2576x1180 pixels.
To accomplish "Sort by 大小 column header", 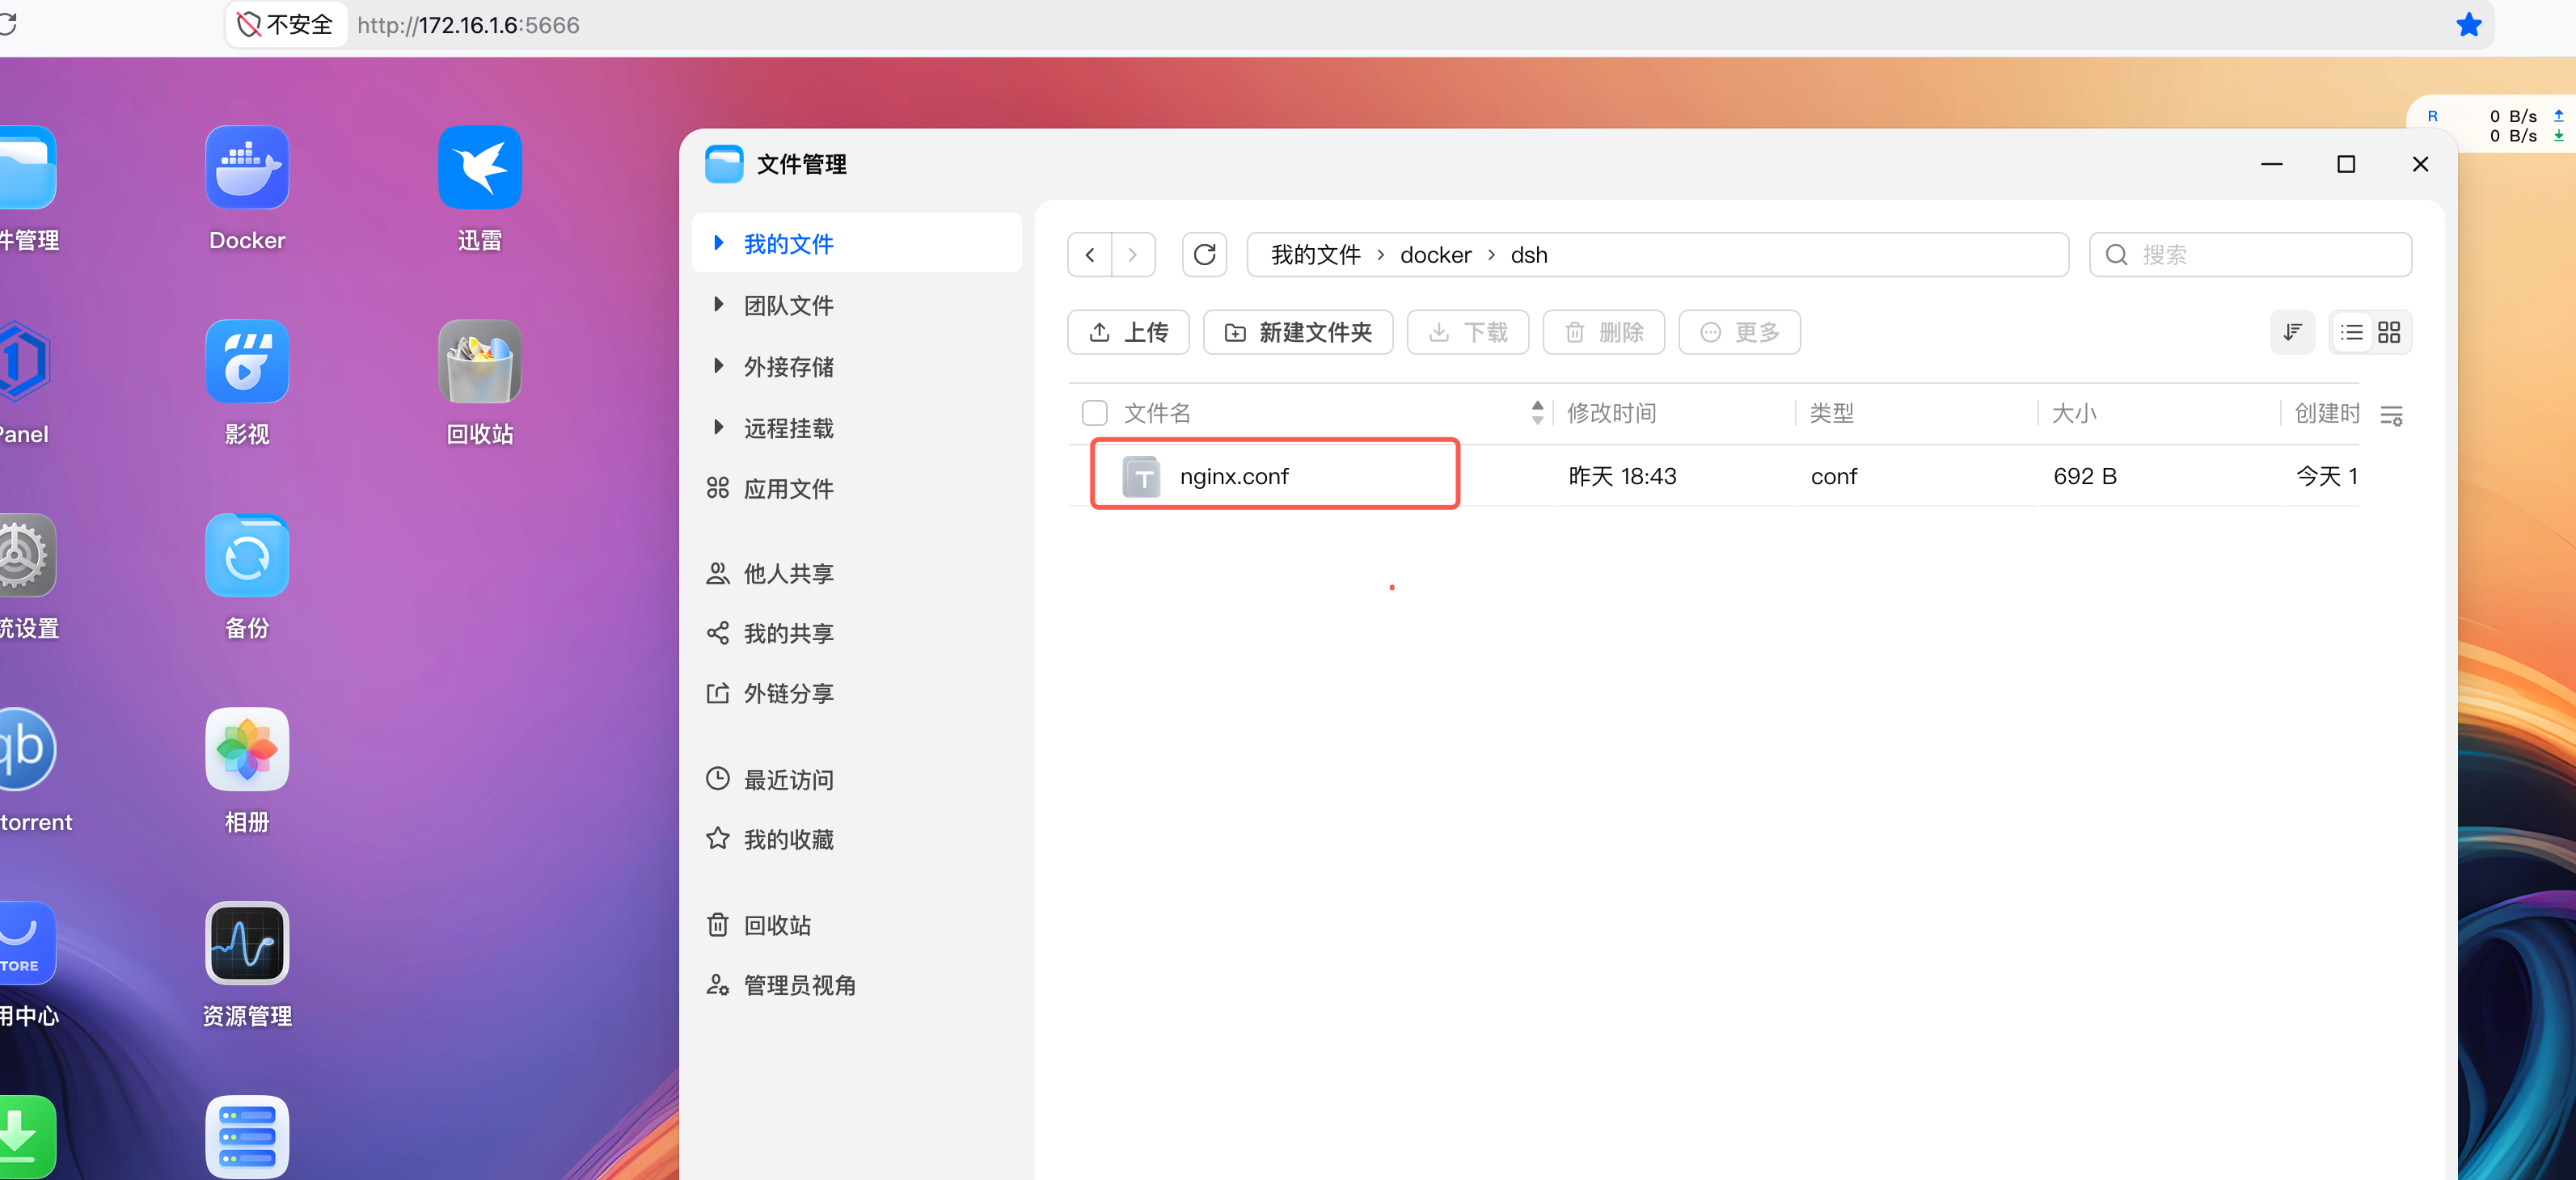I will 2074,413.
